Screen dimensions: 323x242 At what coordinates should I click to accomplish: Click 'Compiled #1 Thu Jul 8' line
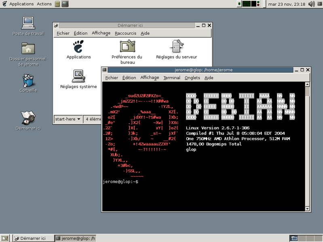click(235, 133)
